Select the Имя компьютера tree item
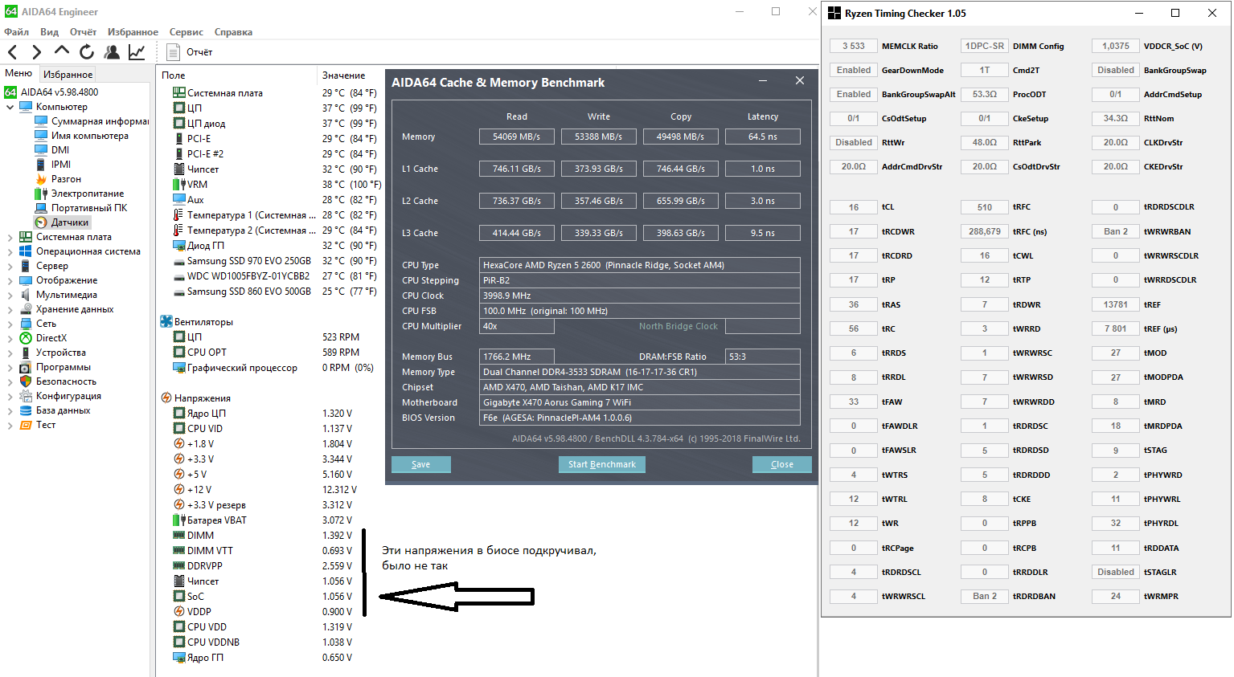The width and height of the screenshot is (1234, 677). click(x=81, y=136)
